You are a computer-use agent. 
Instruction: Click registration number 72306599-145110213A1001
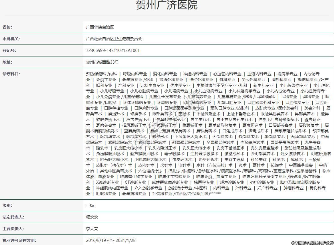pyautogui.click(x=113, y=50)
